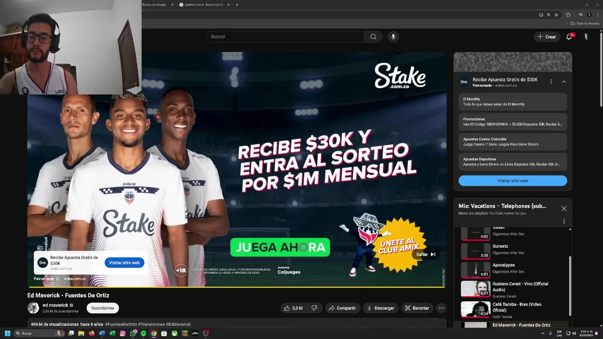Click the taskbar Buscar search box
The width and height of the screenshot is (603, 339).
click(40, 333)
